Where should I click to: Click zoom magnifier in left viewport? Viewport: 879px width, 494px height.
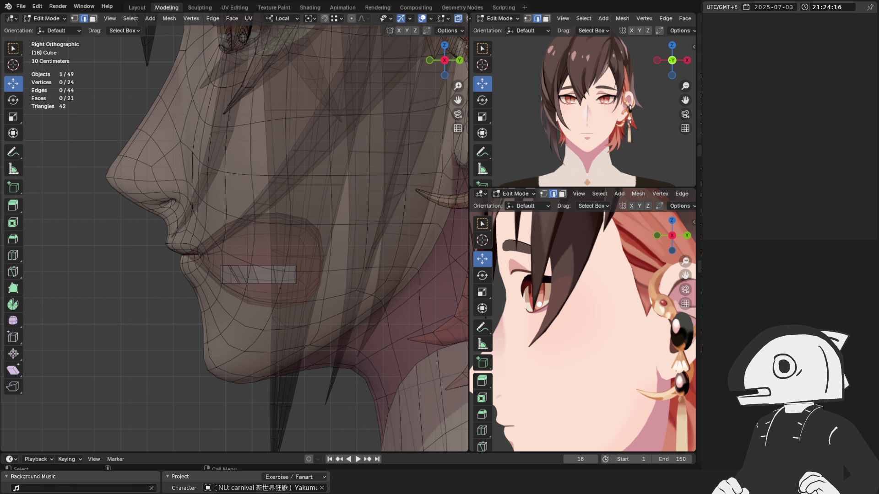click(x=458, y=86)
